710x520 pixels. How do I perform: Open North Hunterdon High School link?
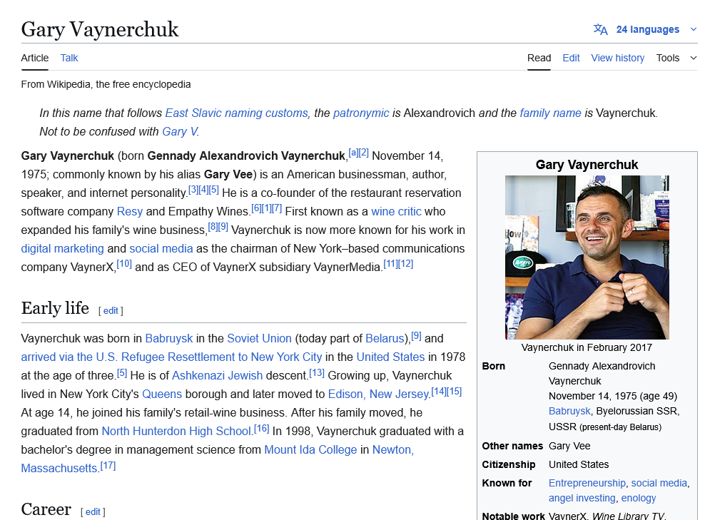pyautogui.click(x=176, y=432)
